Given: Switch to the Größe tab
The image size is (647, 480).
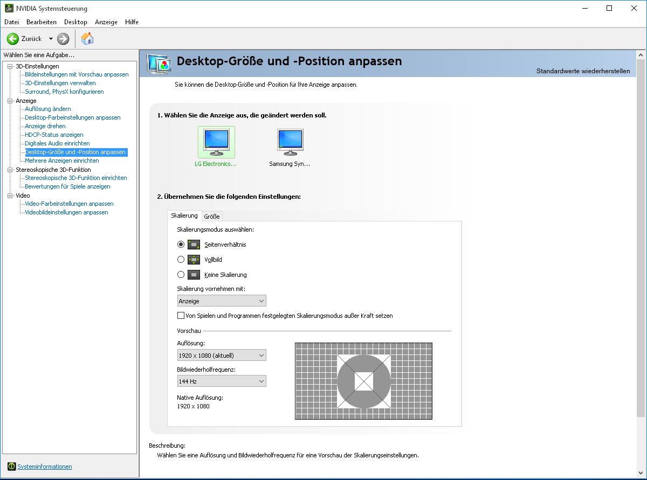Looking at the screenshot, I should pos(212,216).
